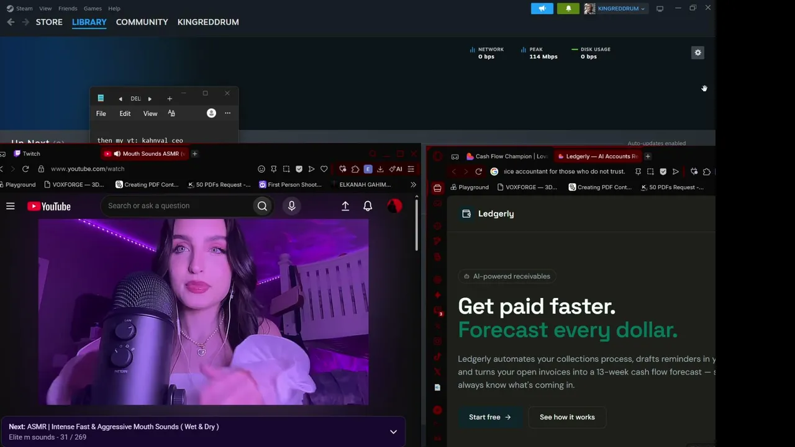Open the Steam menu
This screenshot has height=447, width=795.
[20, 9]
